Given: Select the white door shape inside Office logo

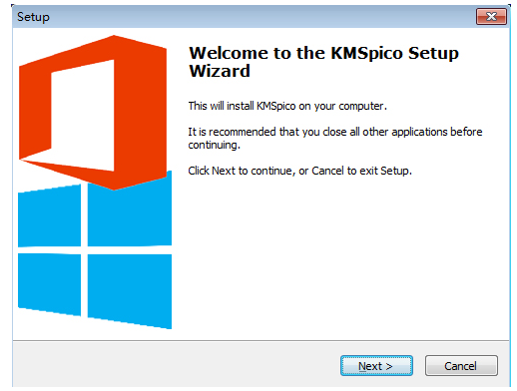Looking at the screenshot, I should click(83, 115).
